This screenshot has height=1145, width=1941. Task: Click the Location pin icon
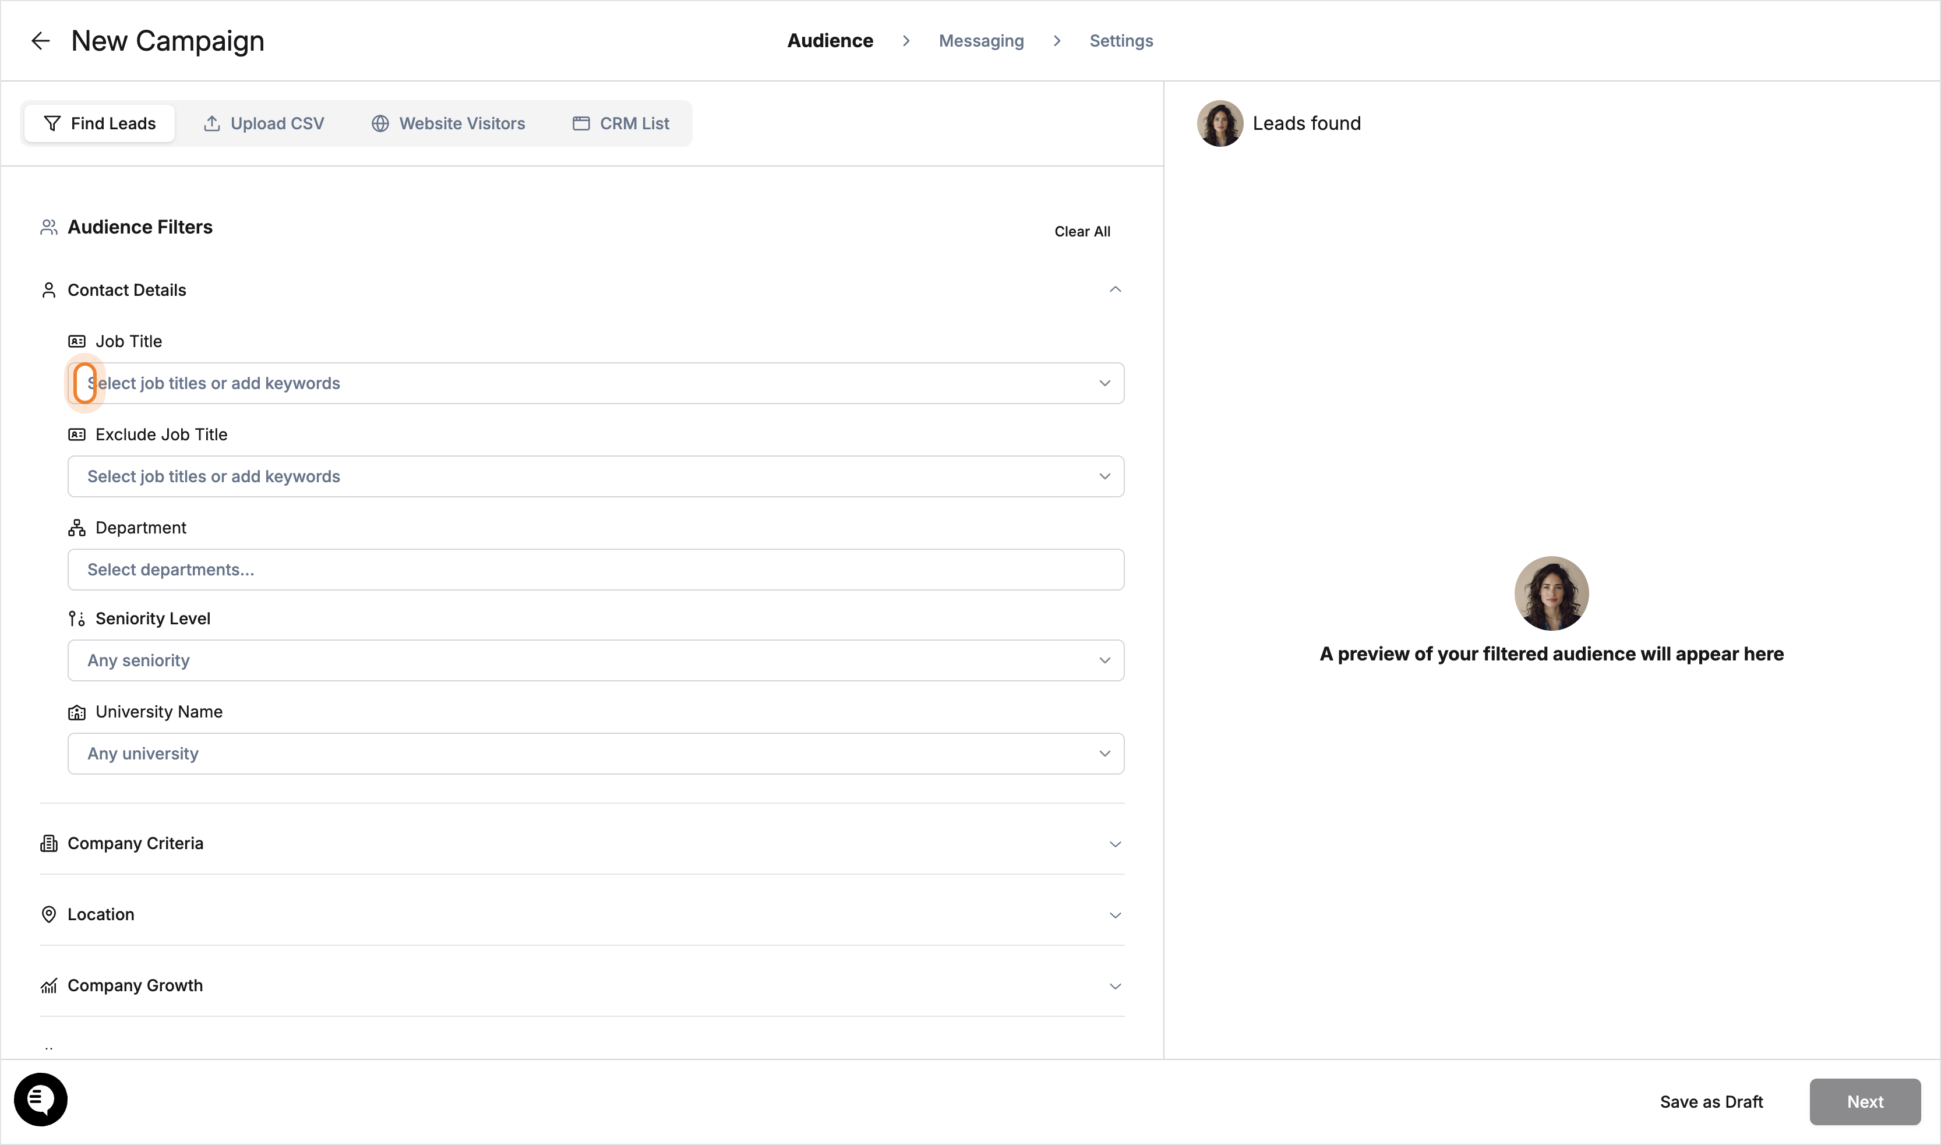[48, 914]
